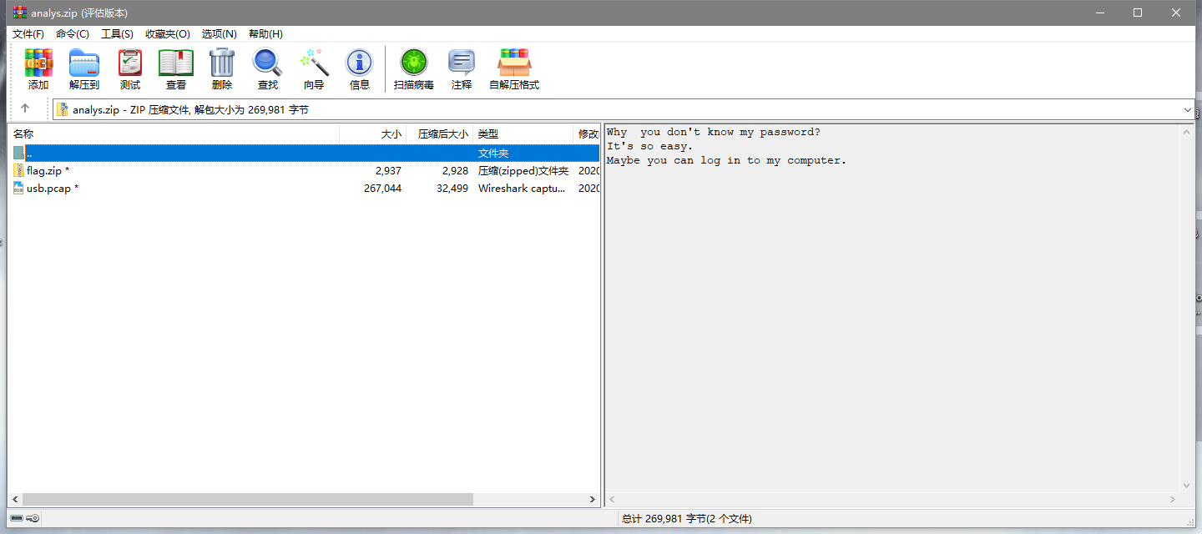1202x534 pixels.
Task: Click flag.zip size value 2,937
Action: (x=388, y=170)
